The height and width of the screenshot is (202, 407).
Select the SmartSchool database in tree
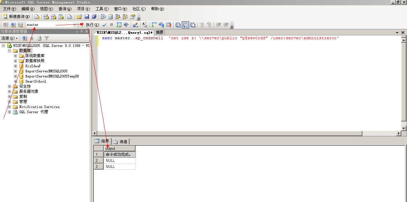point(36,81)
